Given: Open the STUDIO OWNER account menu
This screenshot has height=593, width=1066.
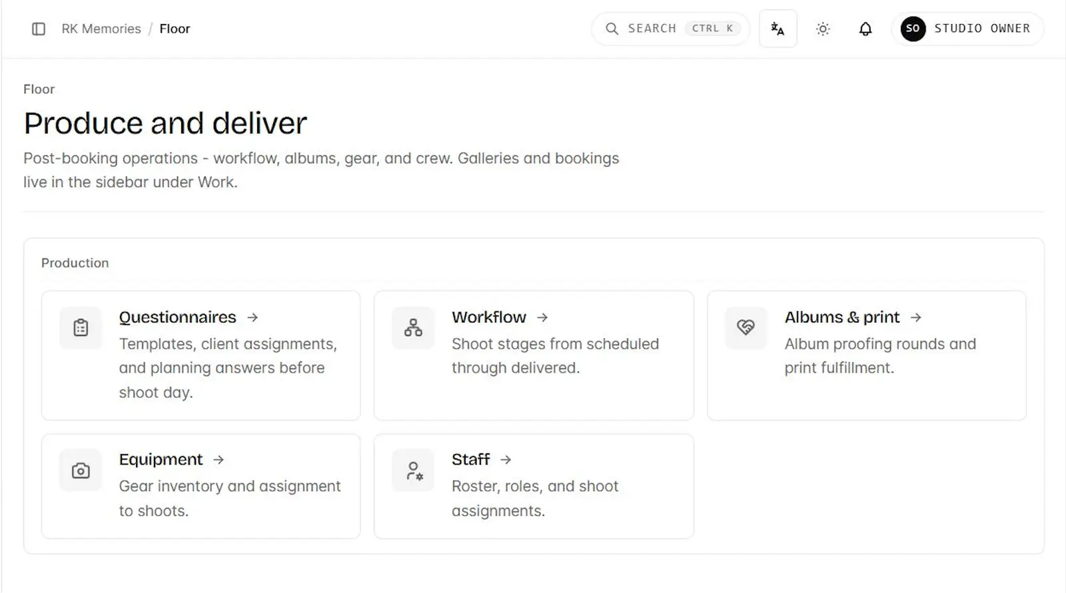Looking at the screenshot, I should pyautogui.click(x=967, y=29).
